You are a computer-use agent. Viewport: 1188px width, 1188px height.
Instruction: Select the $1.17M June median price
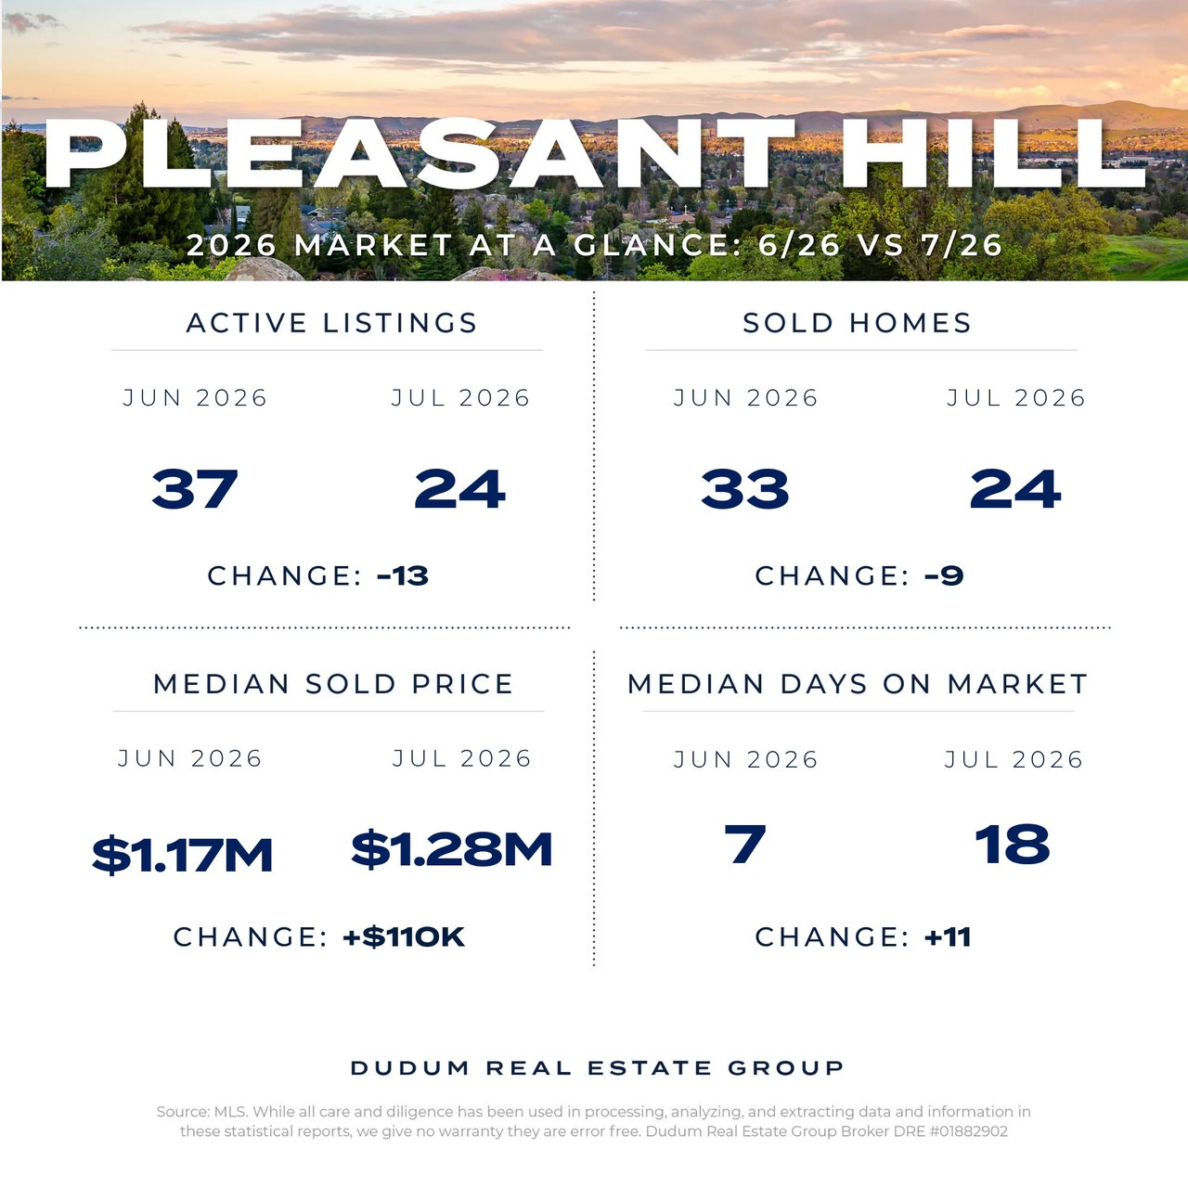pos(183,855)
